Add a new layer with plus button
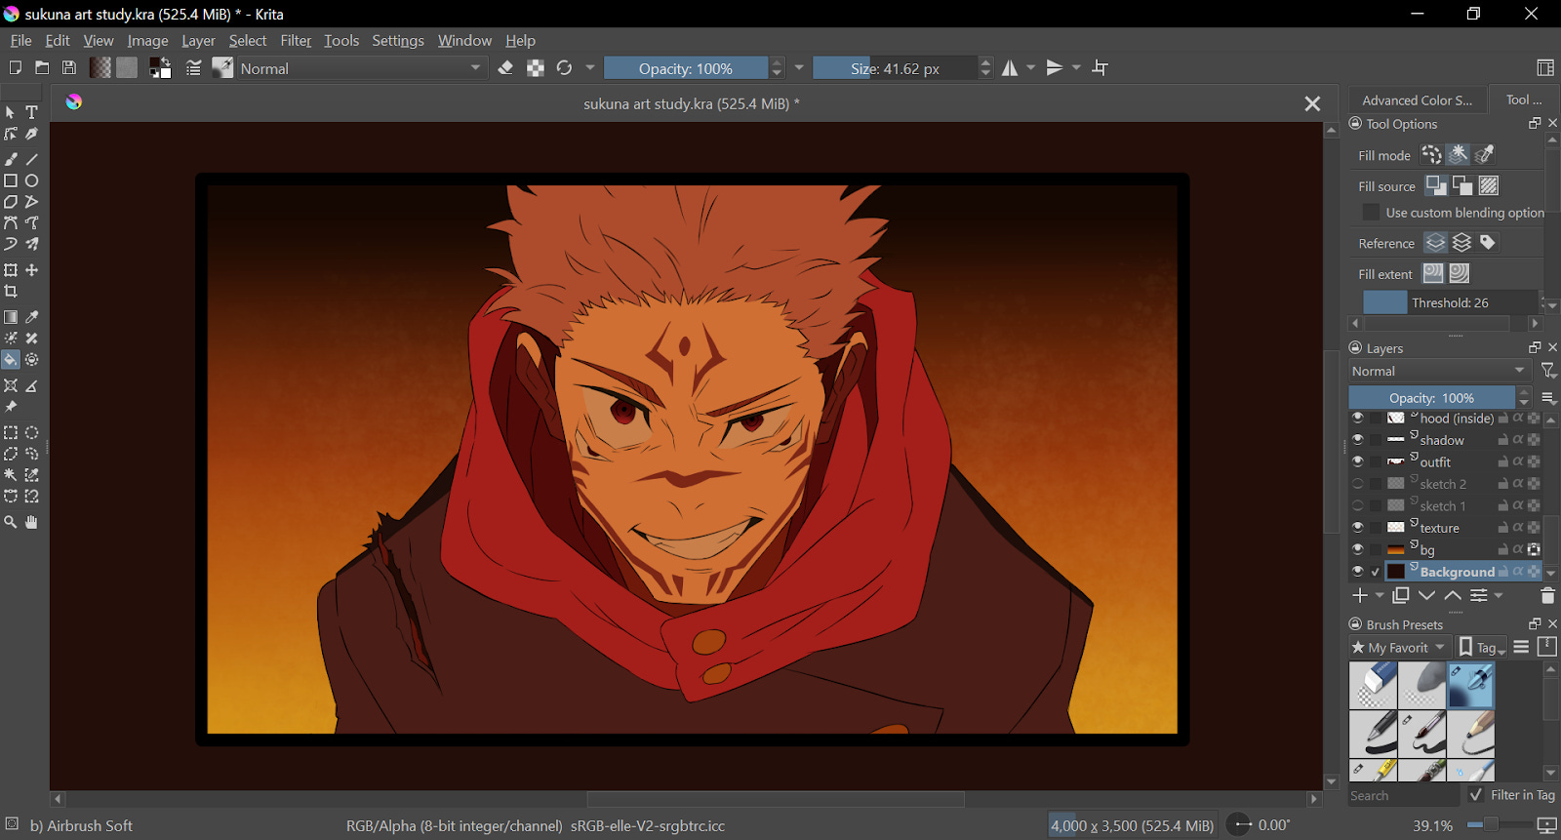 1360,595
